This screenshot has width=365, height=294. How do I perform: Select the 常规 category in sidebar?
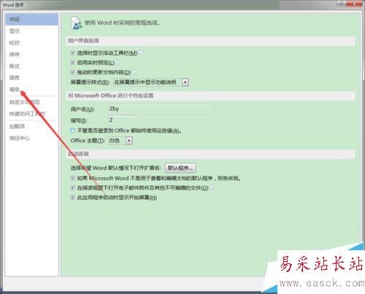point(31,19)
